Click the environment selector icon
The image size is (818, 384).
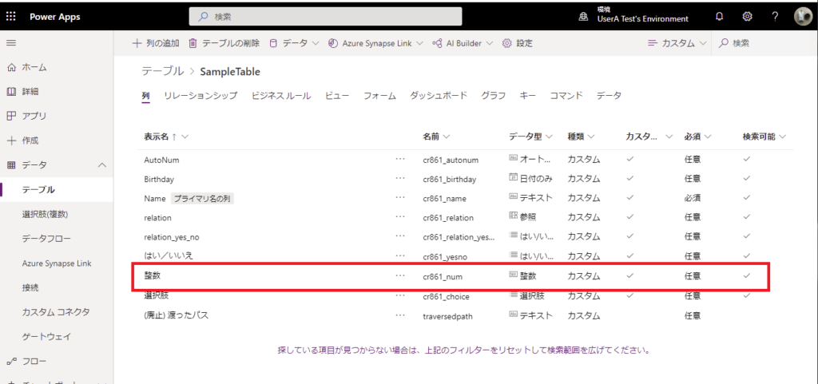tap(584, 17)
